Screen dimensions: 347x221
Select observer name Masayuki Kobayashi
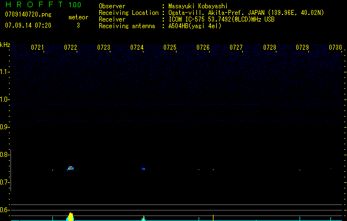click(x=198, y=6)
